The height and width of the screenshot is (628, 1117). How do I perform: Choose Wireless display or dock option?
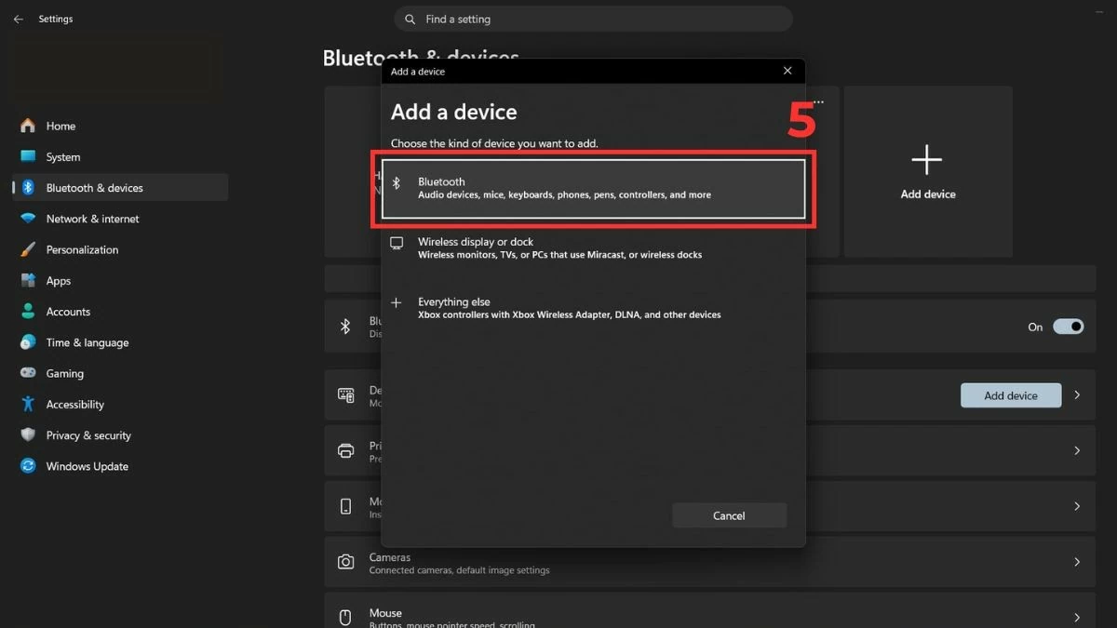pyautogui.click(x=593, y=247)
